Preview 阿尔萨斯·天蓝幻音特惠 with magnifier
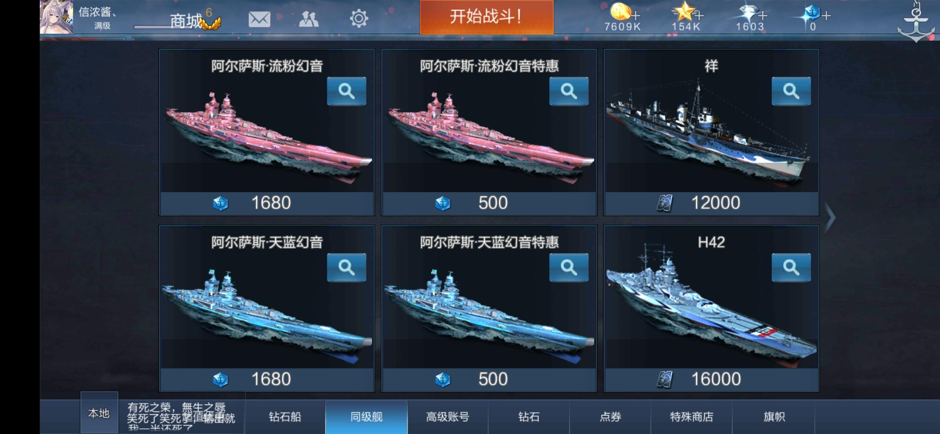940x434 pixels. [x=569, y=267]
